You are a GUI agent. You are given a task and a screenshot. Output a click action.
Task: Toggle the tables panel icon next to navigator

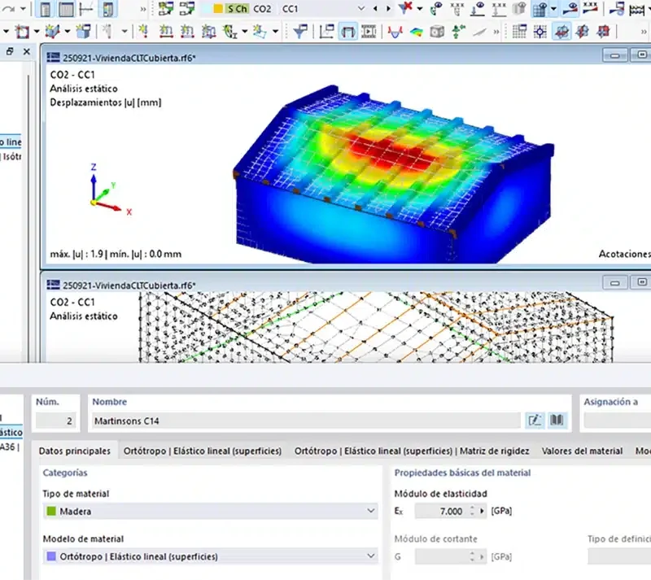pyautogui.click(x=66, y=9)
